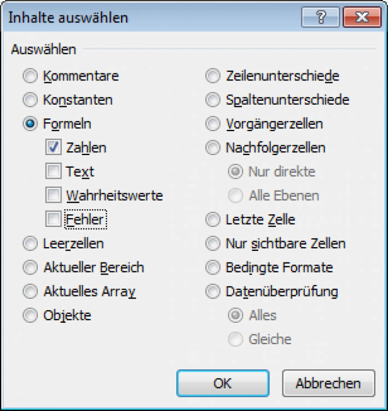Pick the Vorgängerzellen option

[212, 124]
